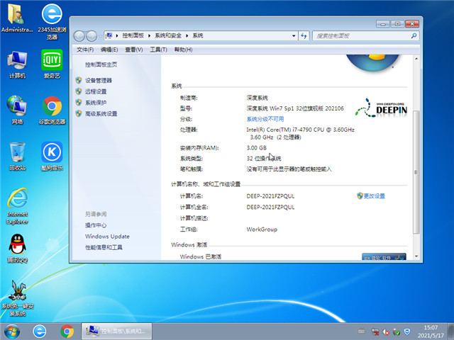Launch Internet Explorer from the taskbar
Viewport: 454px width, 340px height.
point(40,331)
